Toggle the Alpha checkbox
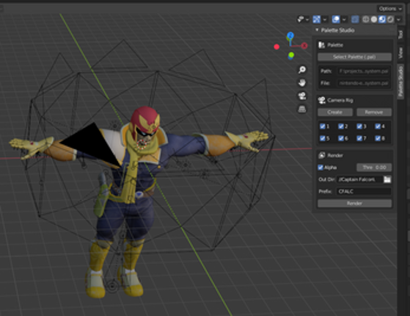Image resolution: width=410 pixels, height=316 pixels. 321,168
